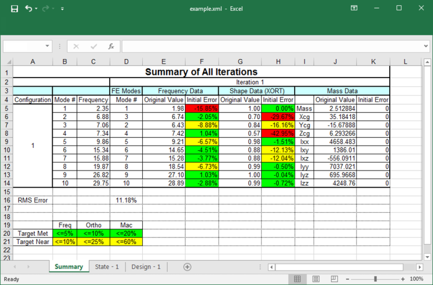Viewport: 433px width, 285px height.
Task: Click the zoom in plus button
Action: coord(403,279)
